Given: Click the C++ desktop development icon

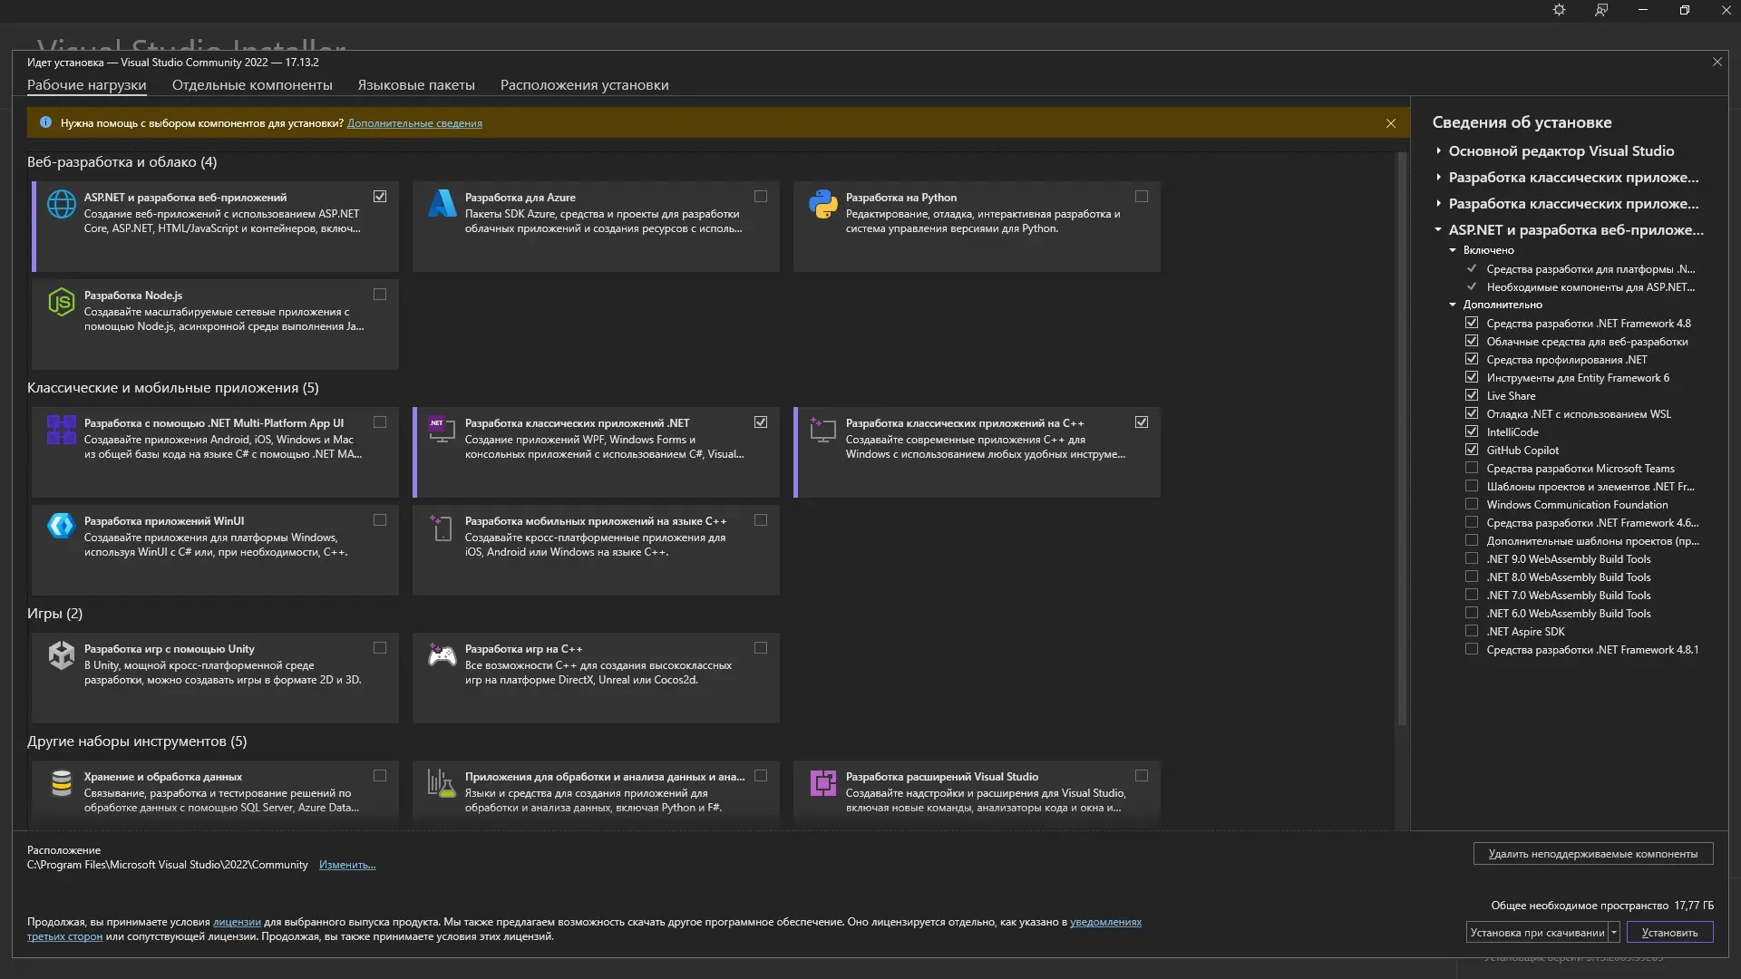Looking at the screenshot, I should (823, 430).
